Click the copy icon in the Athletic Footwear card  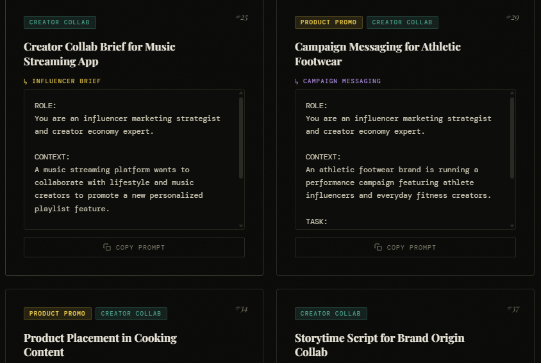378,247
